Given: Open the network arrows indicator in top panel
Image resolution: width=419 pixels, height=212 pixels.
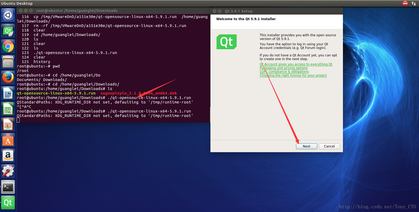Looking at the screenshot, I should tap(413, 3).
